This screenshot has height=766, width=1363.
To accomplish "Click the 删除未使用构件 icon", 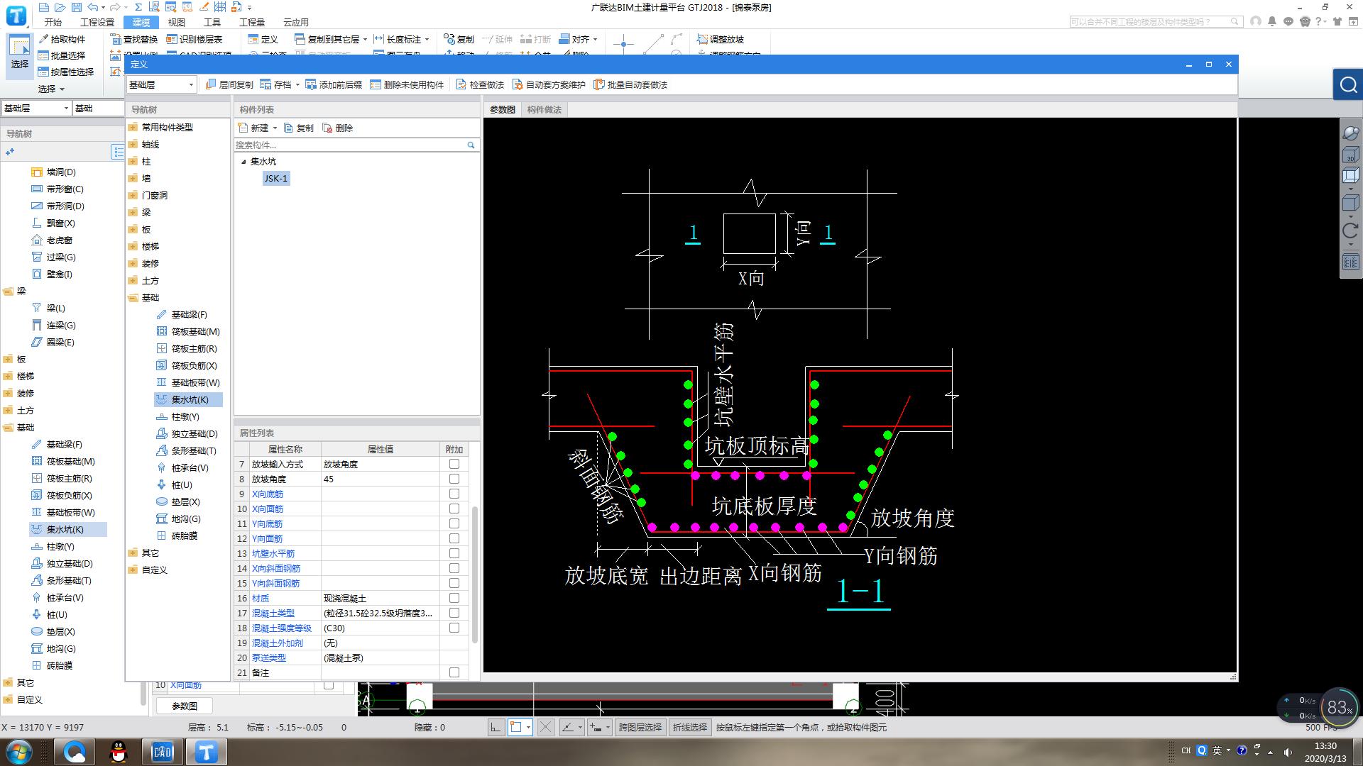I will point(376,84).
